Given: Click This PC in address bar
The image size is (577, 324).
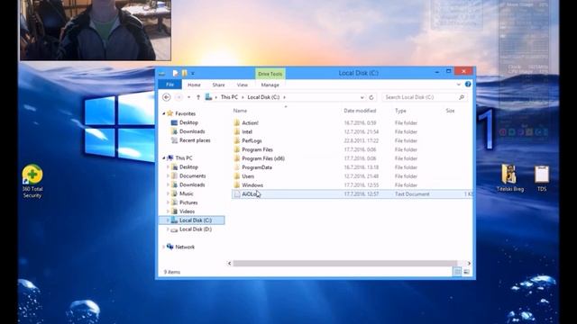Looking at the screenshot, I should tap(229, 97).
